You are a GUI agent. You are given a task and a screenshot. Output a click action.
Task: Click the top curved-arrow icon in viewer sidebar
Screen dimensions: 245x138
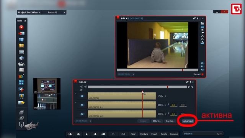pos(203,36)
